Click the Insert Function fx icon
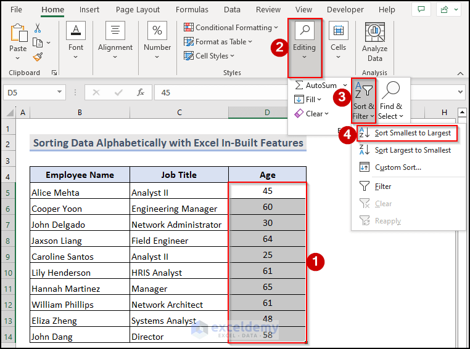 (141, 92)
